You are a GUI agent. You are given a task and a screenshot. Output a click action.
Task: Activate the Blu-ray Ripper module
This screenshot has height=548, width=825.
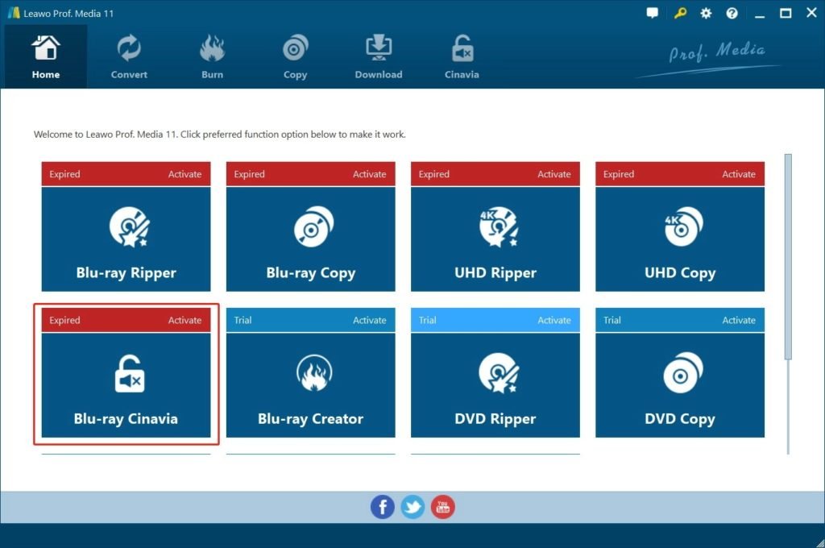[184, 174]
